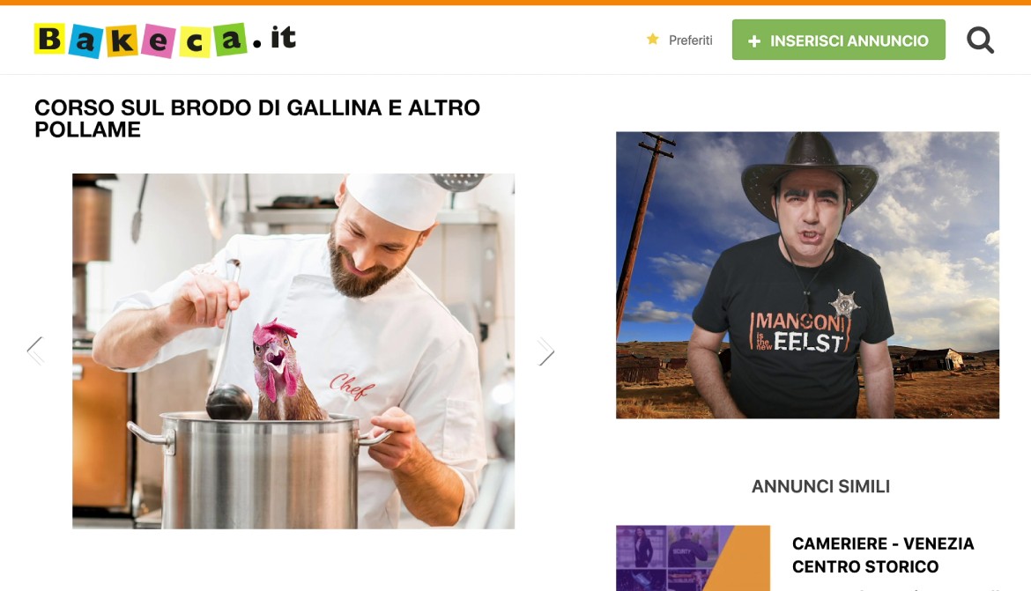Click the chef and chicken photo

293,351
